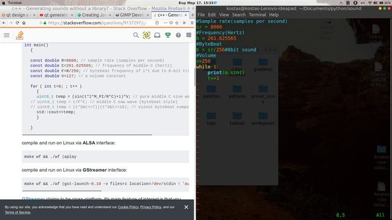
Task: Open the Privacy Policy link
Action: pos(151,207)
